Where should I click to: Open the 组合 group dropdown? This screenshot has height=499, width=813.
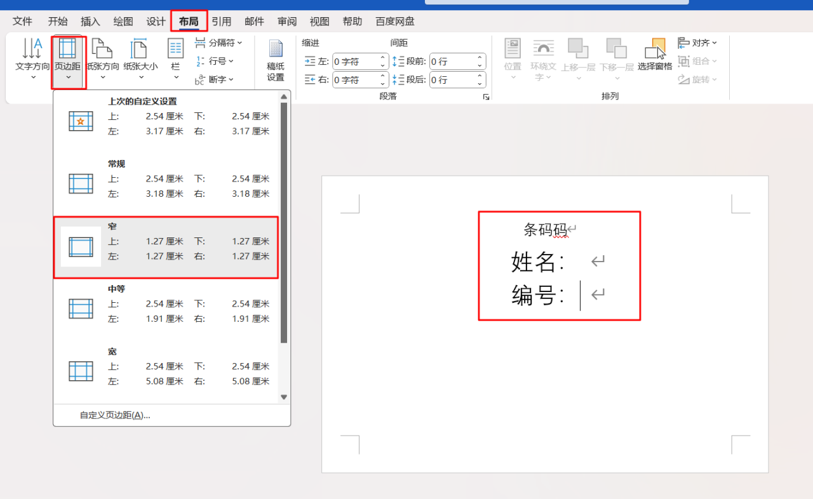(x=697, y=61)
